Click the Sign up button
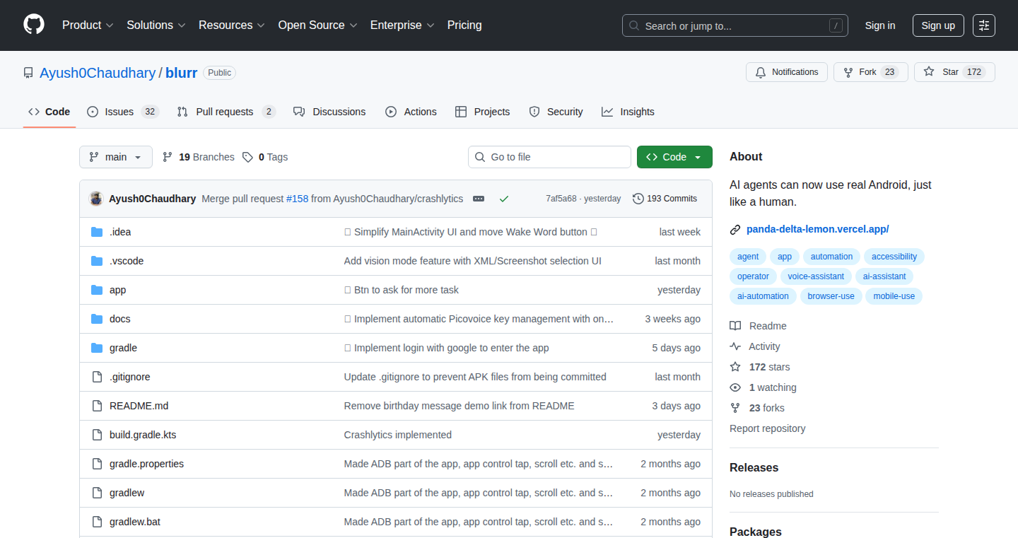 pos(938,25)
